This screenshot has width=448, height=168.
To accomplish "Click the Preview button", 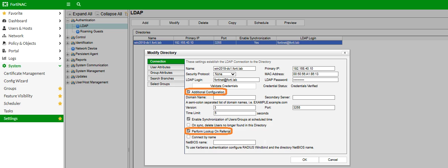I will pyautogui.click(x=290, y=23).
